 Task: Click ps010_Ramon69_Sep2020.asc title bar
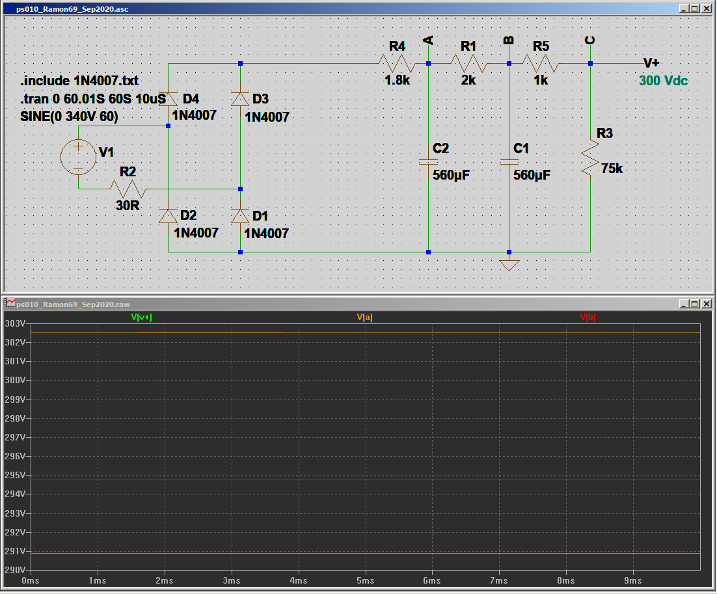point(358,8)
